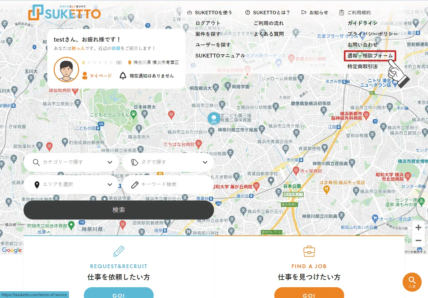Click the orange floating 応募 search button
Screen dimensions: 428x298
point(412,282)
